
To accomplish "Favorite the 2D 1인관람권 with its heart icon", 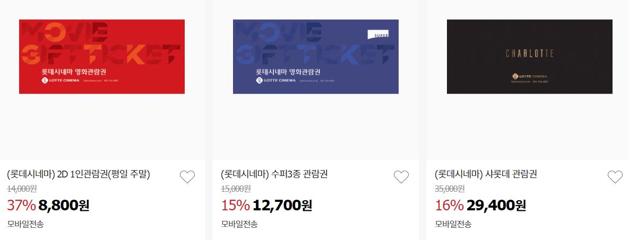I will pyautogui.click(x=187, y=177).
